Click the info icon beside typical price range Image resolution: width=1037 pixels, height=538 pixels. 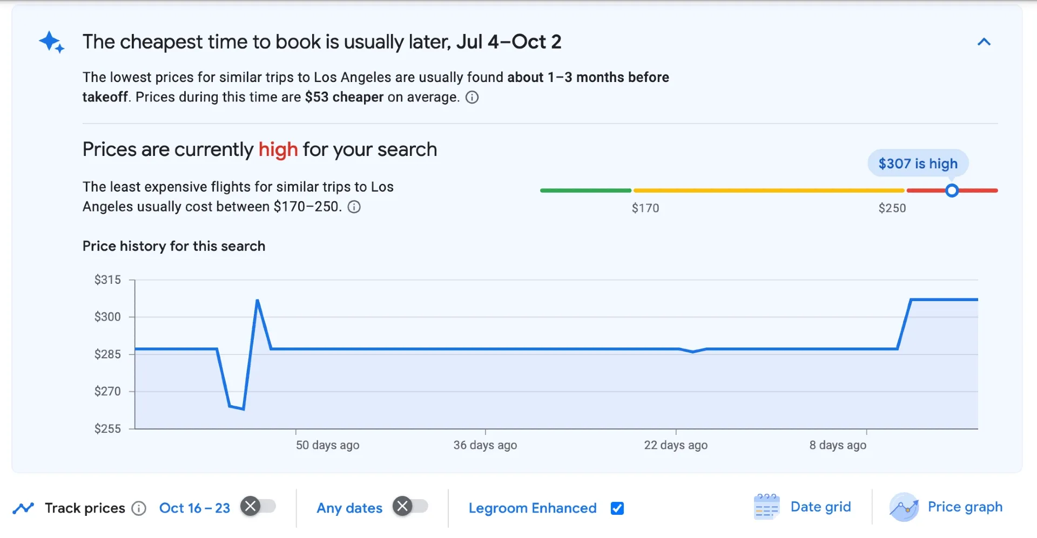354,207
